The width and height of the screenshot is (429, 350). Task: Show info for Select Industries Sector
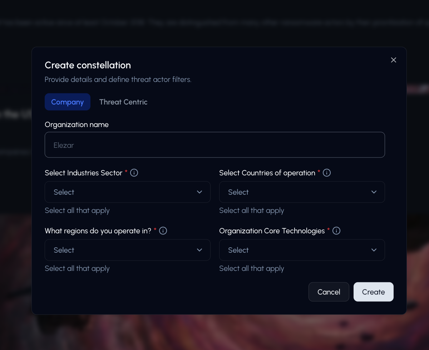(x=134, y=173)
